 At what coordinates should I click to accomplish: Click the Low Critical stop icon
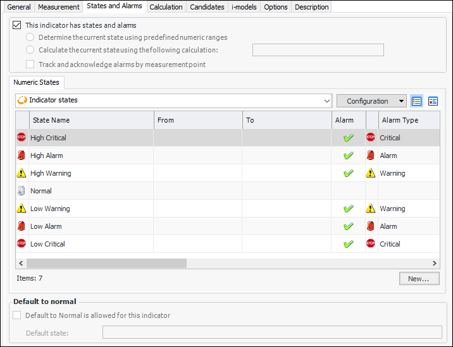(x=22, y=244)
